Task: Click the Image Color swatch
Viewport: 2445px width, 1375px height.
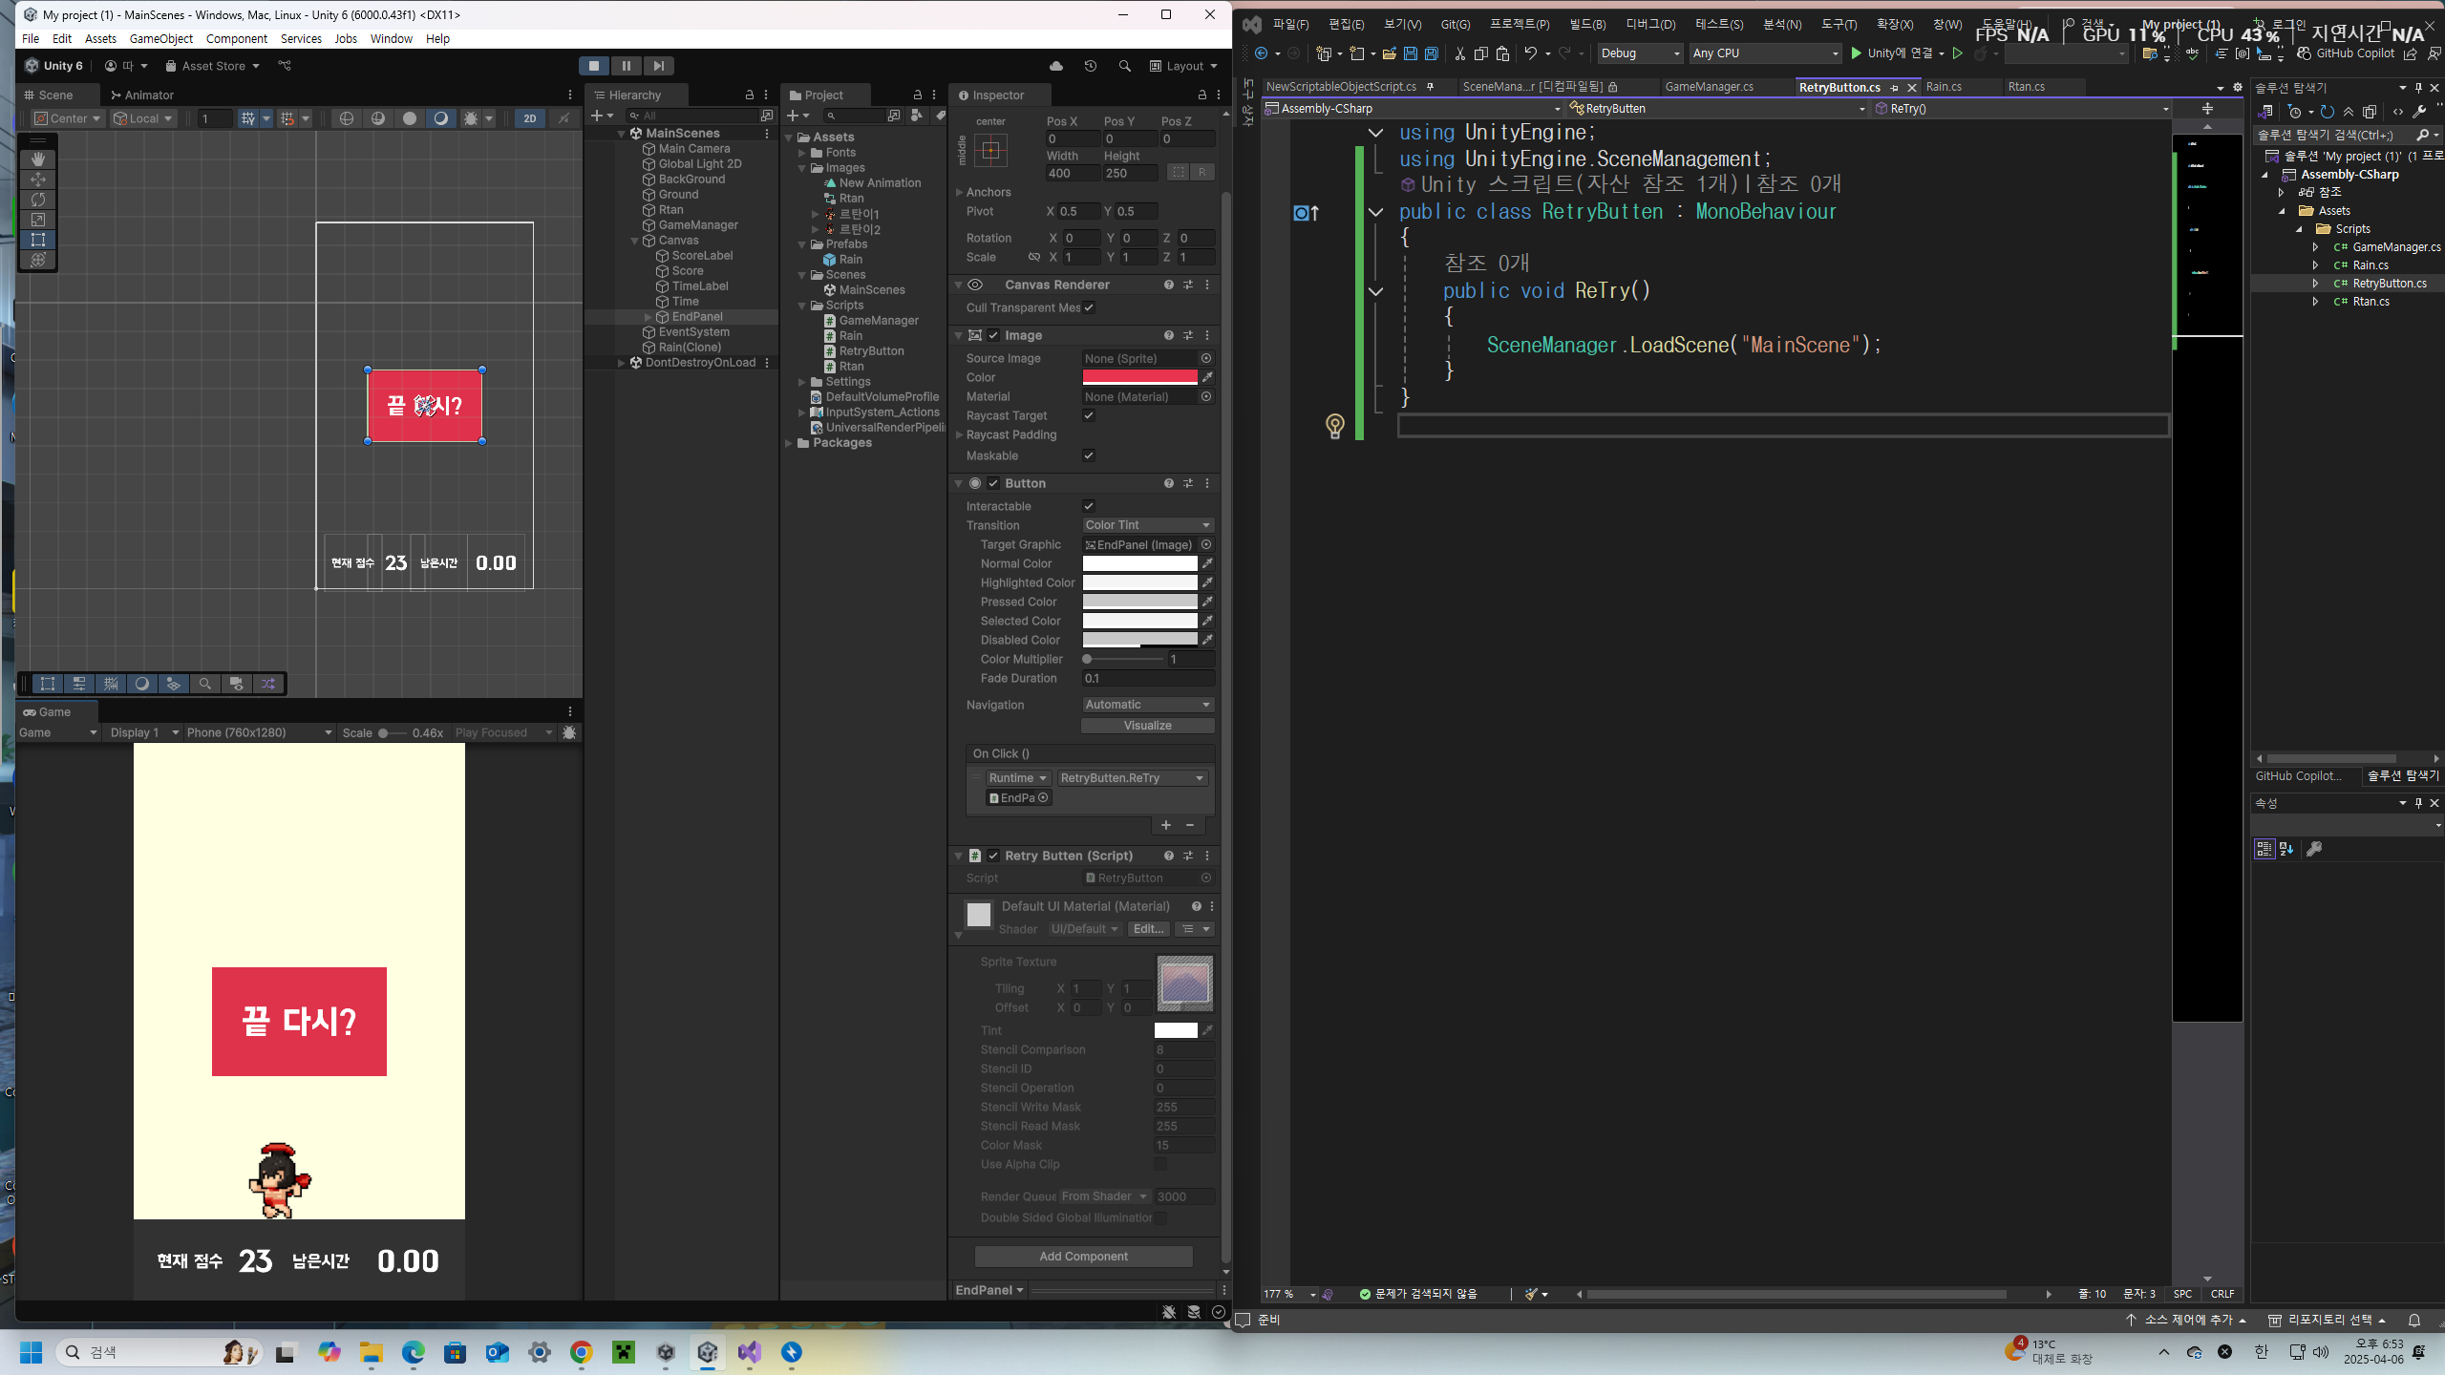Action: coord(1139,377)
